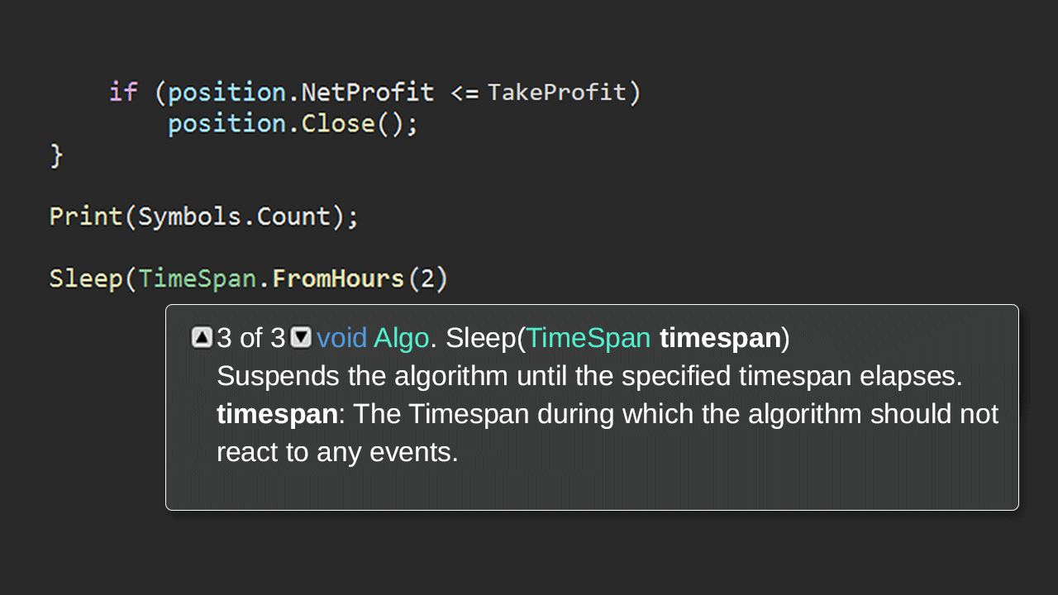
Task: Click the TimeSpan type in tooltip signature
Action: click(589, 338)
